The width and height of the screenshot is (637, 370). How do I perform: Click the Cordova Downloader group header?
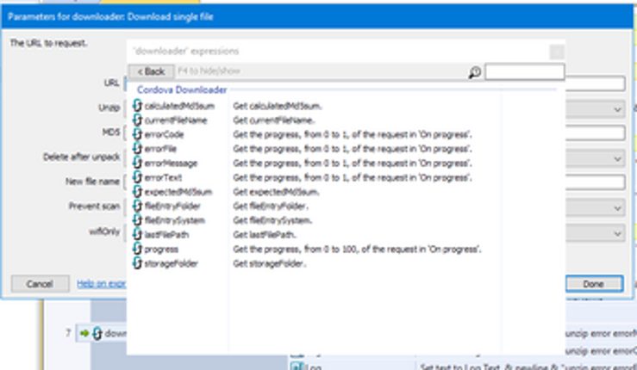[x=182, y=89]
